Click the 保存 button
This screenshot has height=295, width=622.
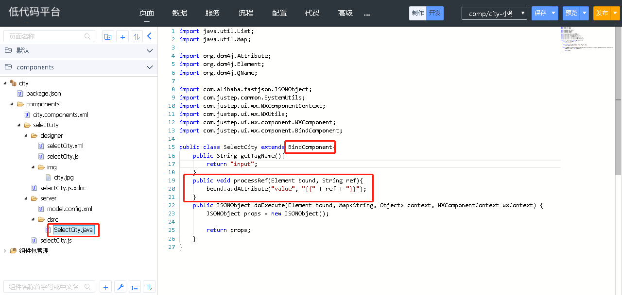[x=540, y=14]
